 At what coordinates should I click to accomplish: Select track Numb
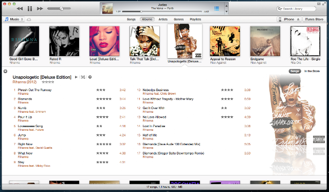point(22,108)
